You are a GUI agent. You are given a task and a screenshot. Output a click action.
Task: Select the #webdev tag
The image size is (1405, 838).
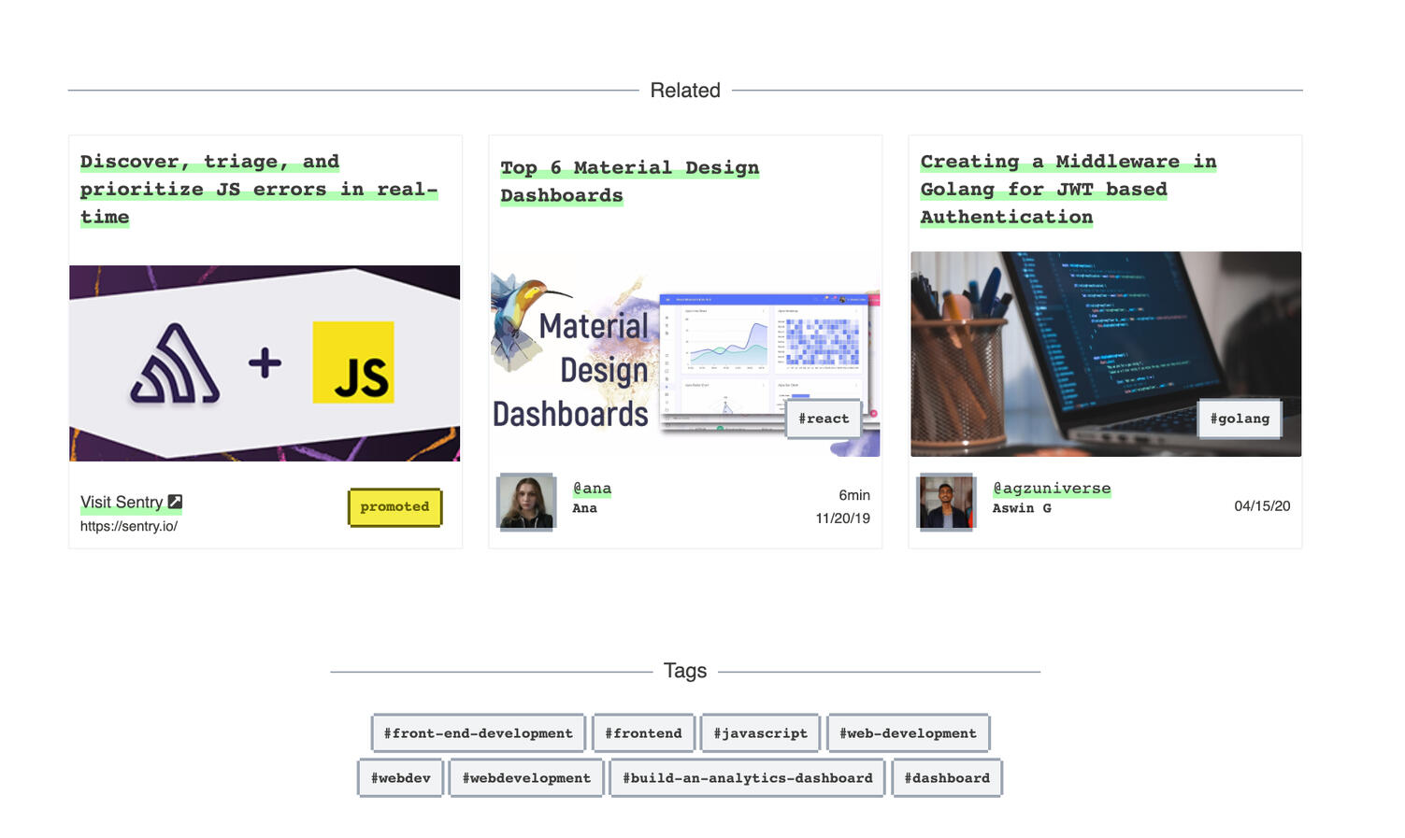(400, 777)
